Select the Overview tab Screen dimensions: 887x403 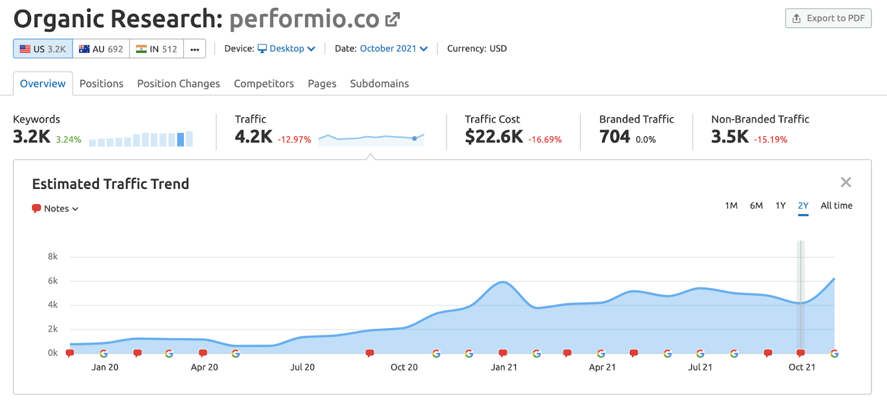click(x=43, y=84)
